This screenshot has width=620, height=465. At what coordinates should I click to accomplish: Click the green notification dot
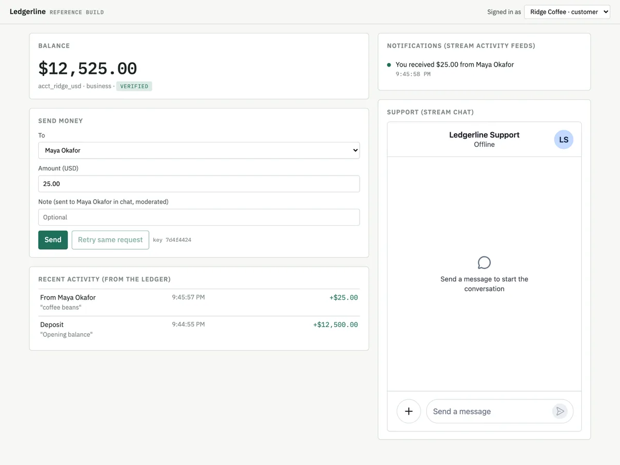coord(389,65)
